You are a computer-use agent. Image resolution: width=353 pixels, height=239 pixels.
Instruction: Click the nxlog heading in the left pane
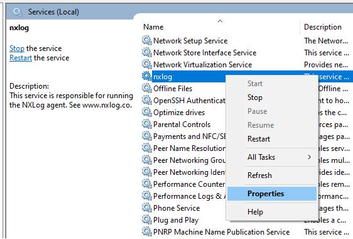click(x=19, y=28)
